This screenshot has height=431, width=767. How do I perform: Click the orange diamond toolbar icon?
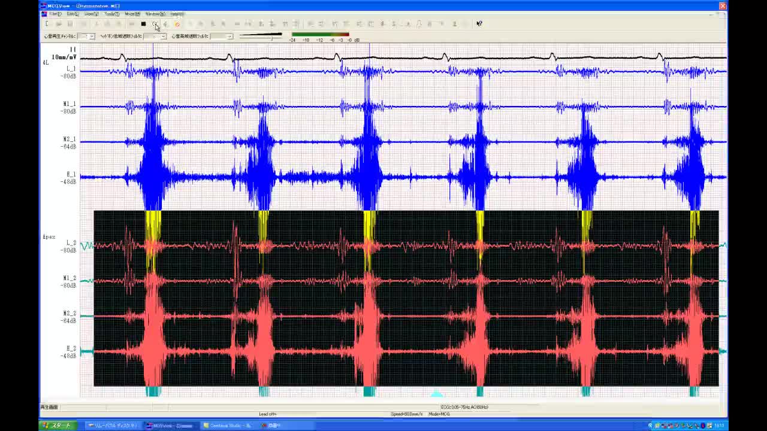click(x=177, y=24)
